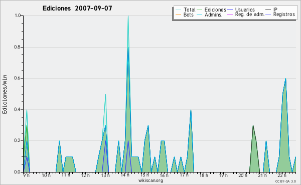
Task: Click the Usuarios legend label
Action: coord(245,9)
